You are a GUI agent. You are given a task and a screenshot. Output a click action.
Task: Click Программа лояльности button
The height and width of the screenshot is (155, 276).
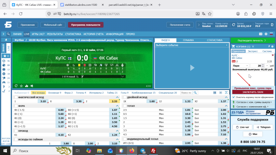coord(86,25)
